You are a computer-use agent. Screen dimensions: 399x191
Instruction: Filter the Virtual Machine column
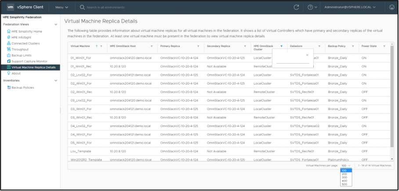pos(101,46)
